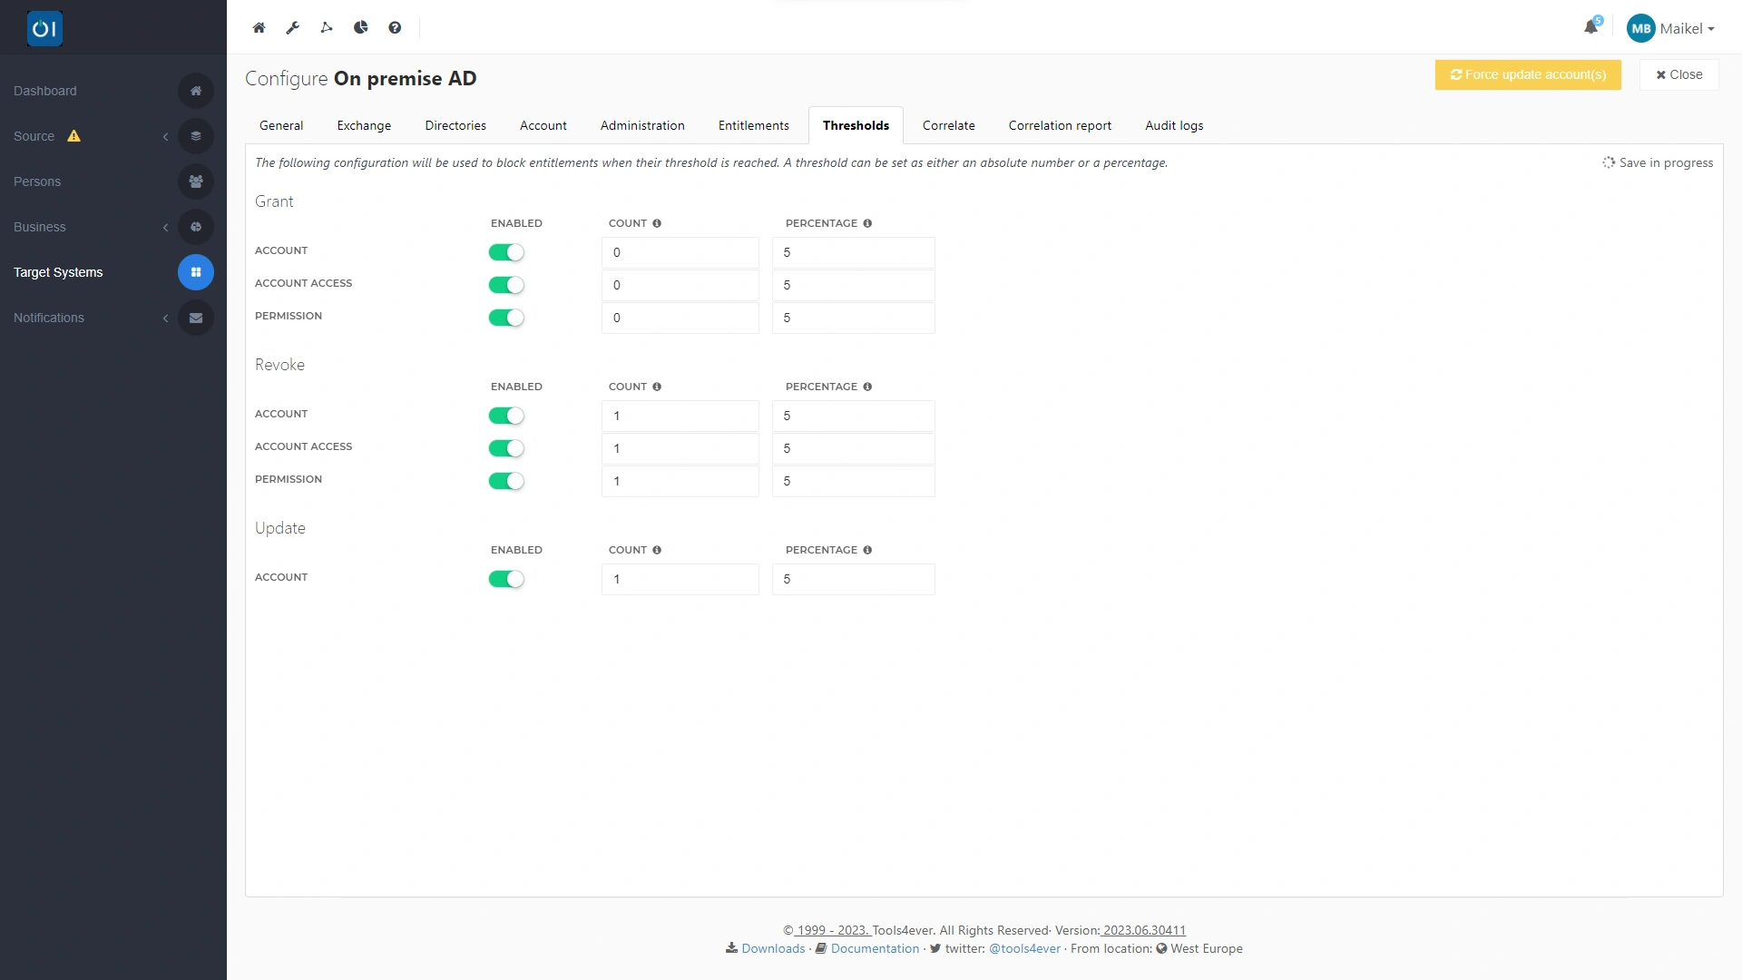
Task: Switch to the Exchange tab
Action: pyautogui.click(x=364, y=125)
